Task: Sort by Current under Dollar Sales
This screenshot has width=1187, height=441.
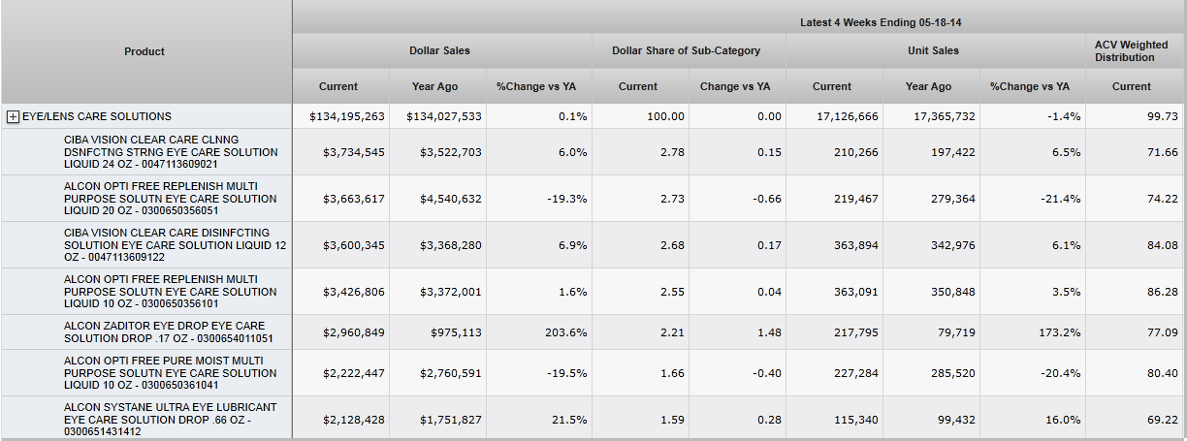Action: pos(338,86)
